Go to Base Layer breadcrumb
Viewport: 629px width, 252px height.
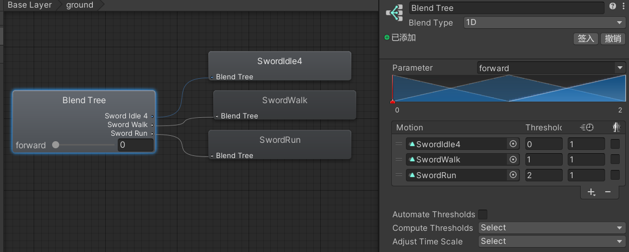coord(30,5)
